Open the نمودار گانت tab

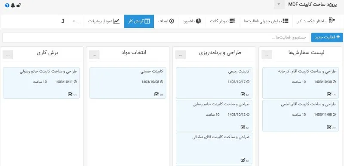tap(223, 21)
